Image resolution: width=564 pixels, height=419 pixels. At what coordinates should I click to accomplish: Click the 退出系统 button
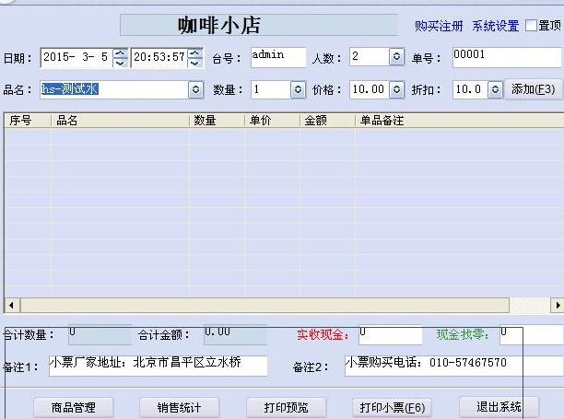[x=499, y=407]
